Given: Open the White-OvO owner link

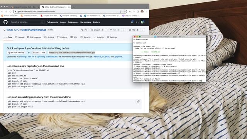Looking at the screenshot, I should [13, 30].
